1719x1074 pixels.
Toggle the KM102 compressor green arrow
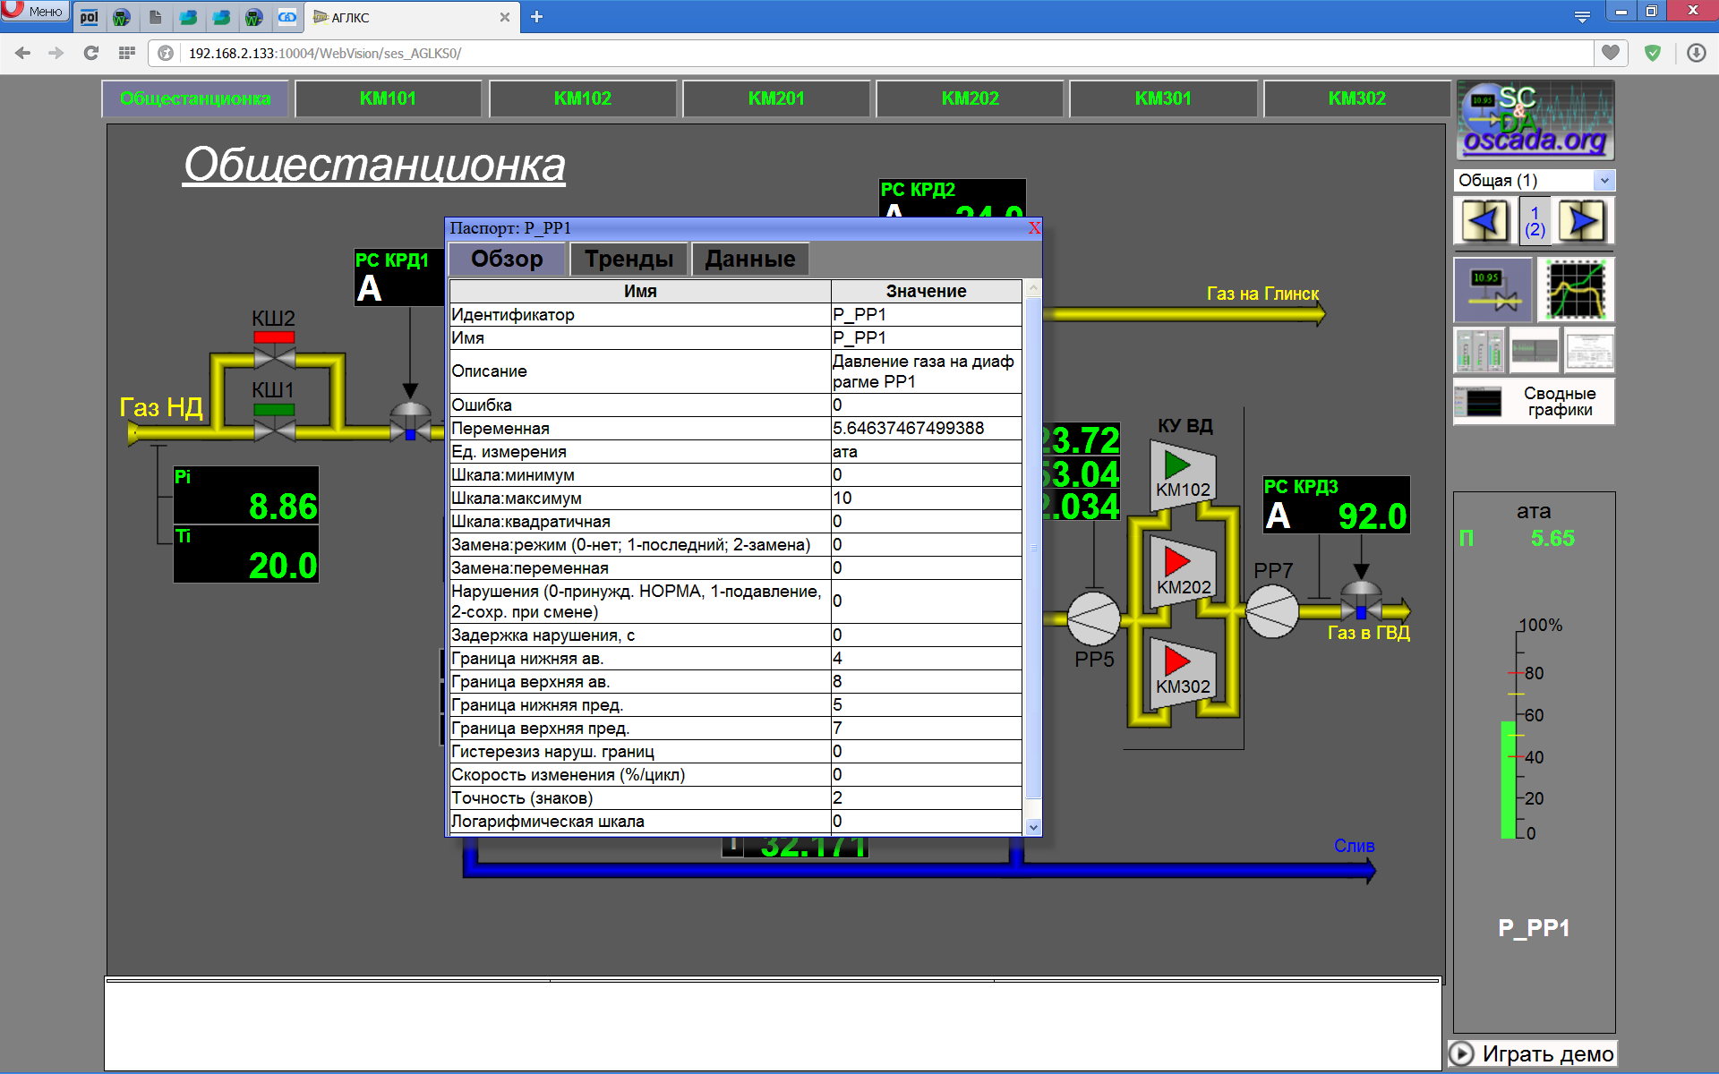[x=1176, y=465]
